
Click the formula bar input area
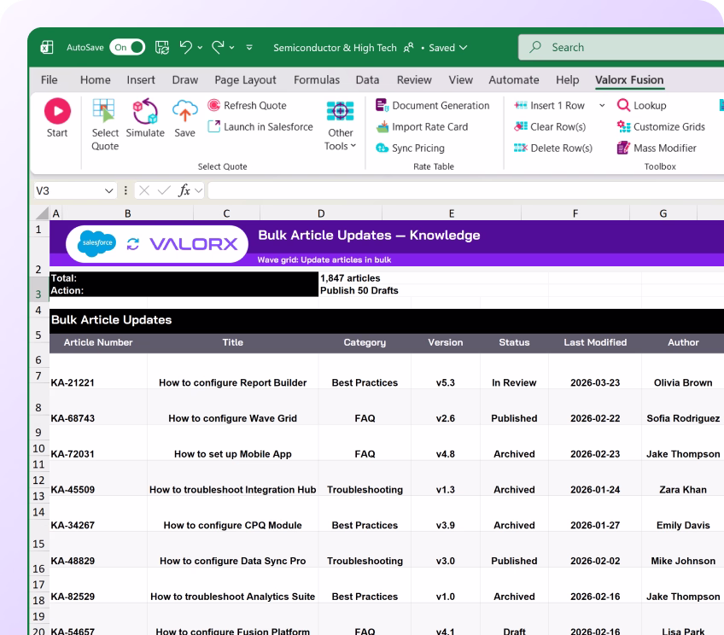coord(466,190)
